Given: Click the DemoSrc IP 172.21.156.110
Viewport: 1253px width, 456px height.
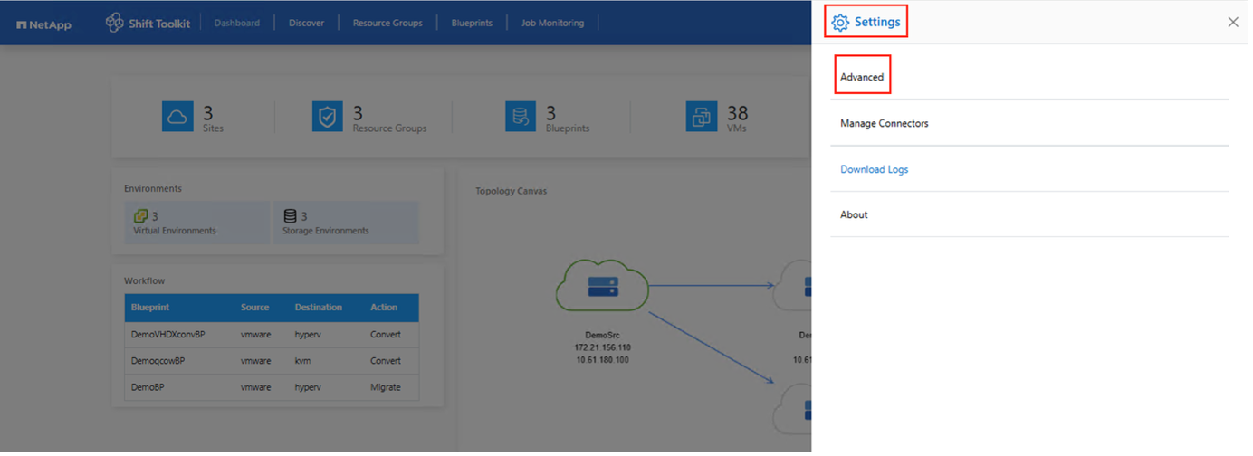Looking at the screenshot, I should pos(604,348).
